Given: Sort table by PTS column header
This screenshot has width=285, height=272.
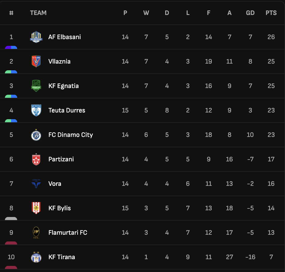Looking at the screenshot, I should (x=271, y=13).
